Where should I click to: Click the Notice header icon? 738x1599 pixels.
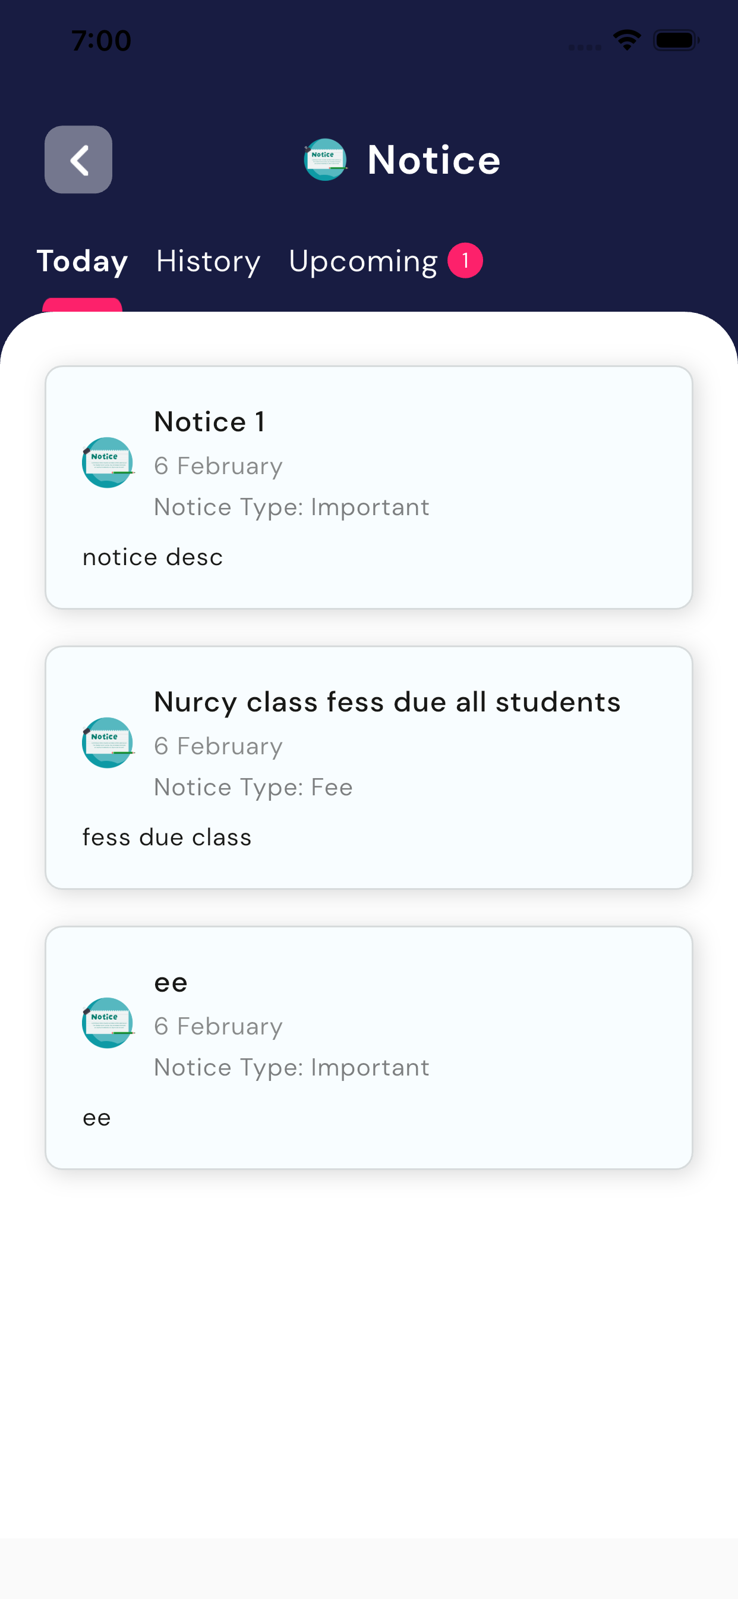click(325, 159)
